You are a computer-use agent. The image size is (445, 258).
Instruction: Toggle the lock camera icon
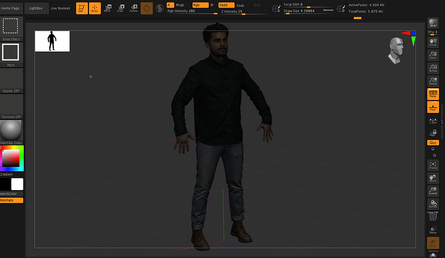coord(433,133)
